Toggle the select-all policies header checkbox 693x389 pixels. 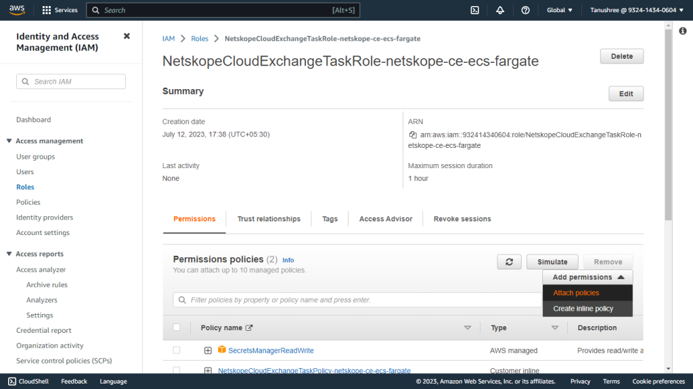pyautogui.click(x=177, y=328)
